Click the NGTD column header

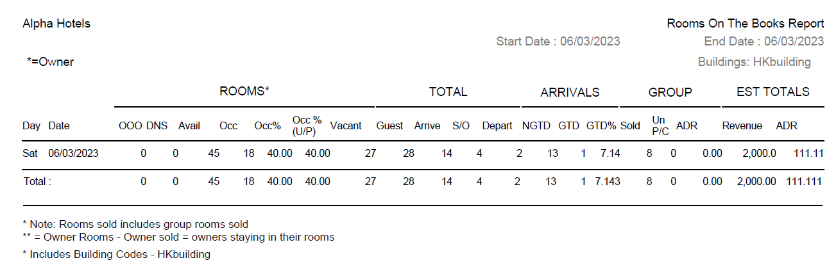(536, 126)
